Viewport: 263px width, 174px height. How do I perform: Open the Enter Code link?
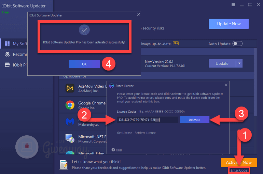pos(239,170)
